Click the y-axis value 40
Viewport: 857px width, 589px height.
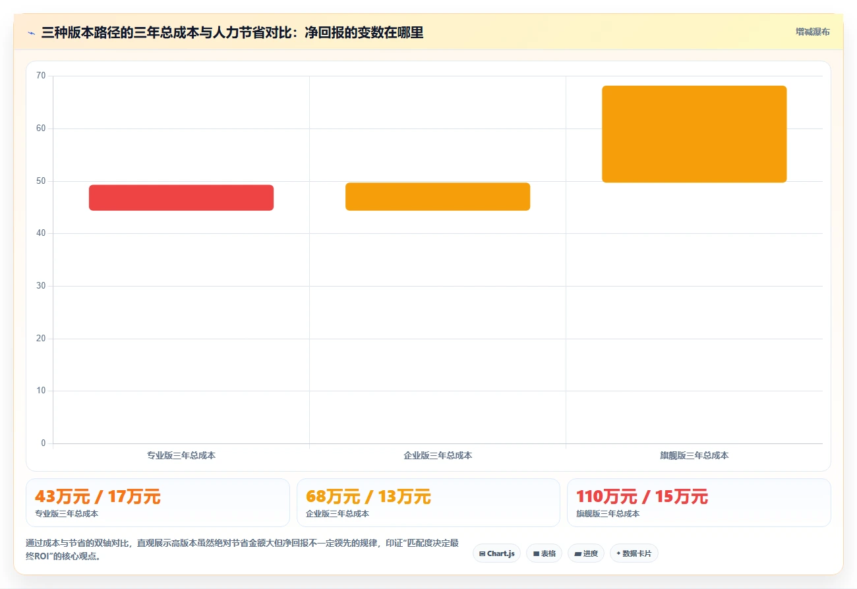[41, 233]
